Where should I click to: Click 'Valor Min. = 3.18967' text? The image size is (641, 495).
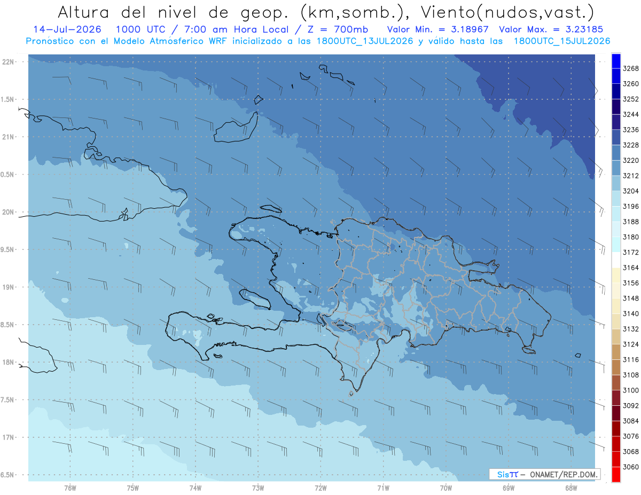[439, 29]
